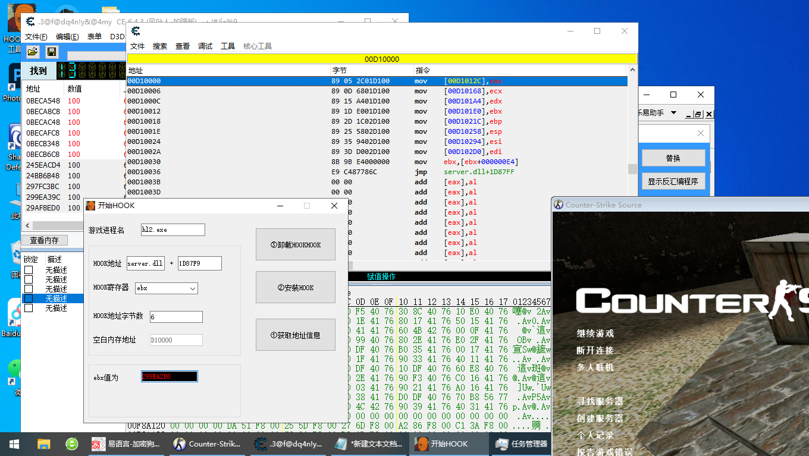This screenshot has width=809, height=456.
Task: Open the 编辑(E) menu in Cheat Engine
Action: [x=67, y=37]
